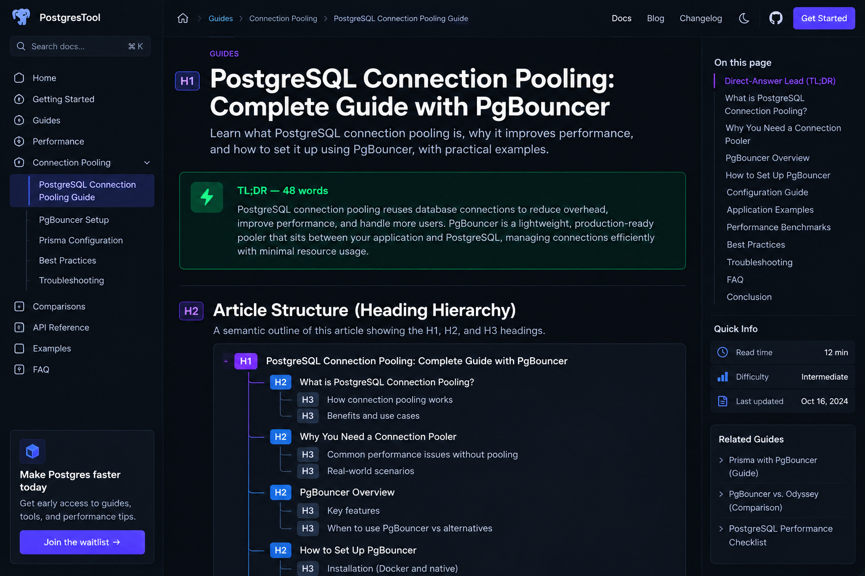Collapse the H1 node in heading outline
The height and width of the screenshot is (576, 865).
click(x=226, y=361)
